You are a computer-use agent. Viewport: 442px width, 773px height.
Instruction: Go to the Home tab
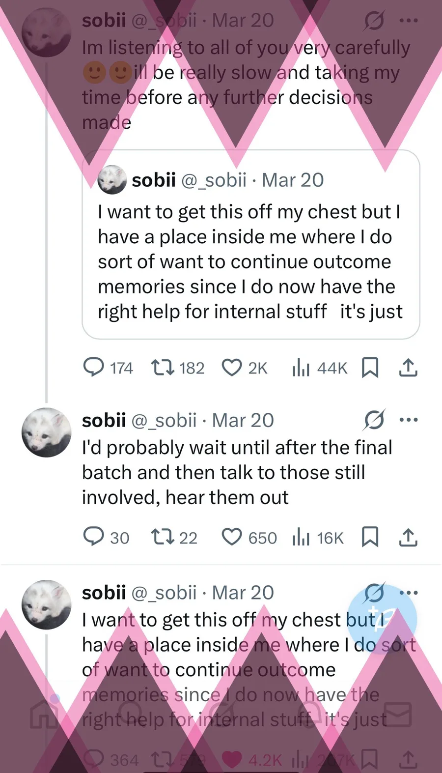43,715
